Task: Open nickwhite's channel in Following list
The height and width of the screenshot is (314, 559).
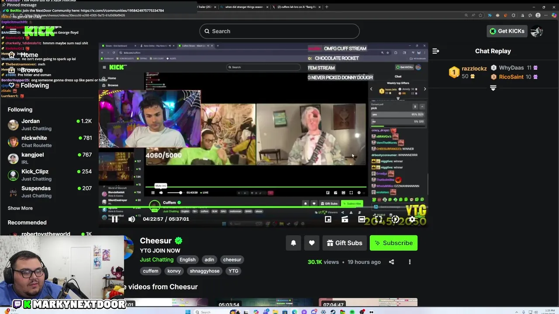Action: tap(49, 141)
